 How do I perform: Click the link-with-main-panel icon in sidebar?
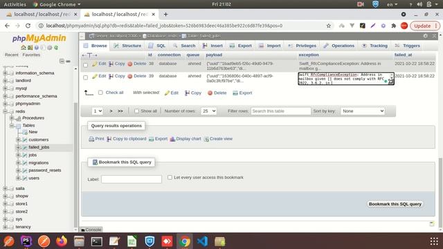coord(68,61)
